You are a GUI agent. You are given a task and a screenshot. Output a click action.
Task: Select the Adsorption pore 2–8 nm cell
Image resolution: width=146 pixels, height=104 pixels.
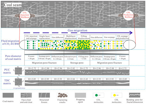71,58
